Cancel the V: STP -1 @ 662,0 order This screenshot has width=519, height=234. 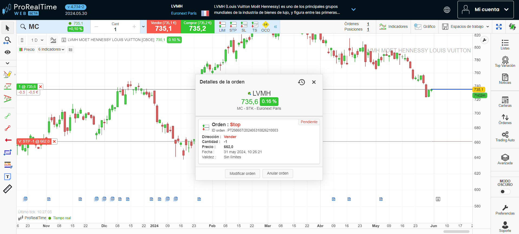coord(54,141)
